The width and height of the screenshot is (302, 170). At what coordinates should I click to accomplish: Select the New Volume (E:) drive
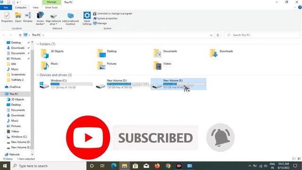coord(178,84)
